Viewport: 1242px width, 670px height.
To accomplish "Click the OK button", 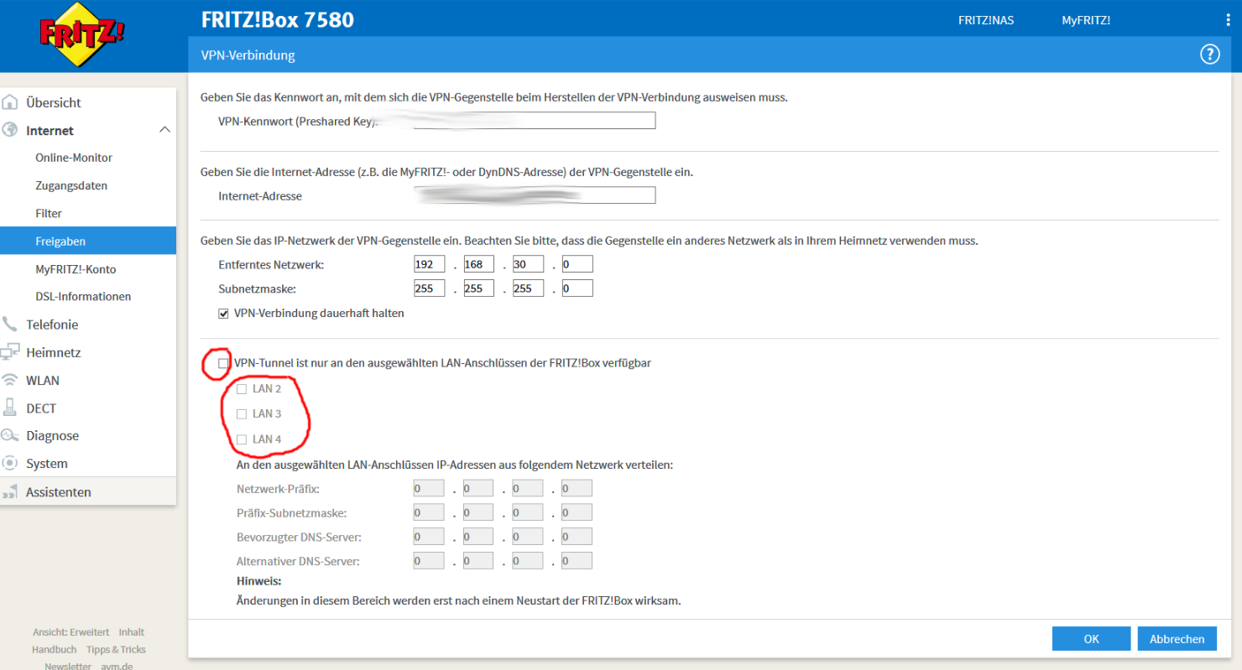I will tap(1091, 638).
